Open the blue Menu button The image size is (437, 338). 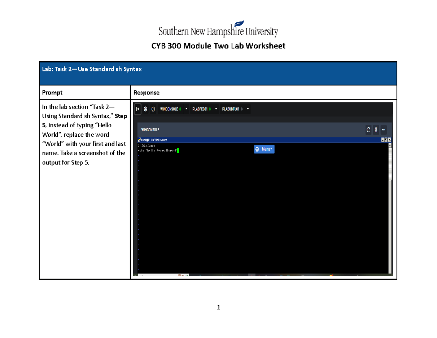coord(264,149)
